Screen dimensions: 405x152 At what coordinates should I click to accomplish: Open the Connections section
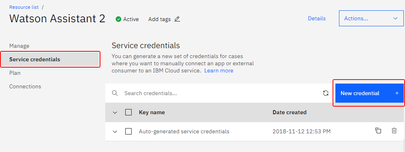(25, 86)
